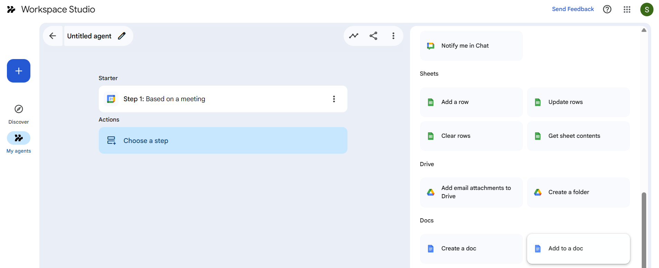The image size is (659, 268).
Task: Choose the Notify me in Chat action
Action: (x=471, y=46)
